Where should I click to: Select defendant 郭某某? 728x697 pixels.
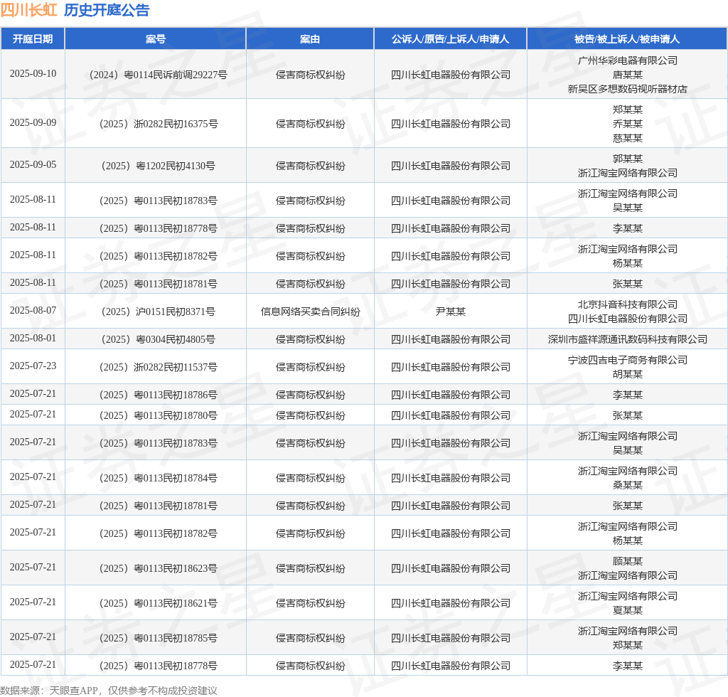[x=627, y=159]
